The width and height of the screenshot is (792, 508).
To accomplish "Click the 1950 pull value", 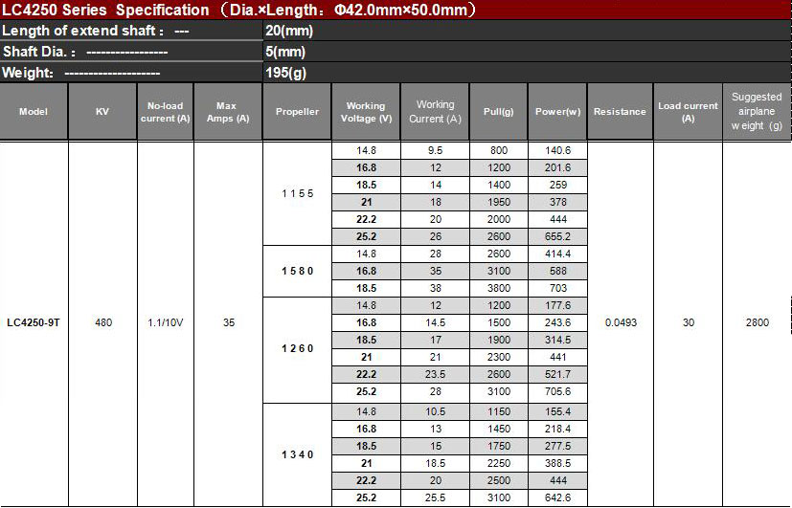I will pos(499,202).
